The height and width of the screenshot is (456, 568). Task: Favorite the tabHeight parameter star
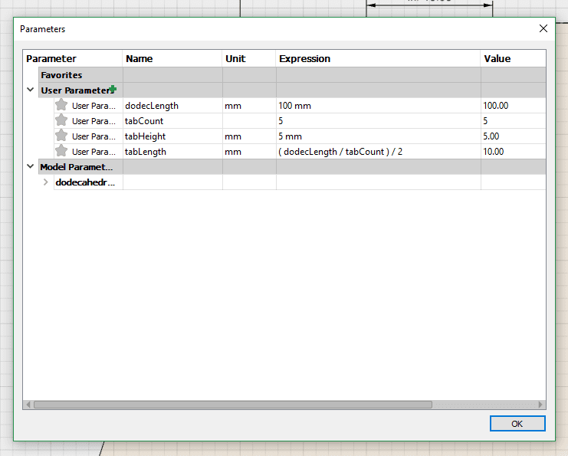click(61, 136)
